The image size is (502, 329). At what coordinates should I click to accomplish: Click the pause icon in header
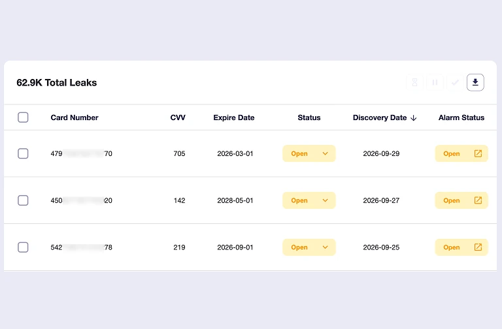tap(435, 82)
